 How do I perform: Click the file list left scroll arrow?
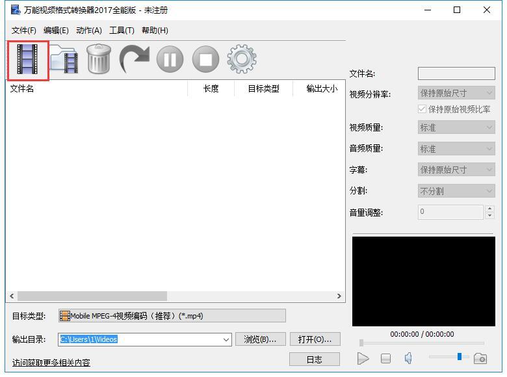(x=12, y=296)
